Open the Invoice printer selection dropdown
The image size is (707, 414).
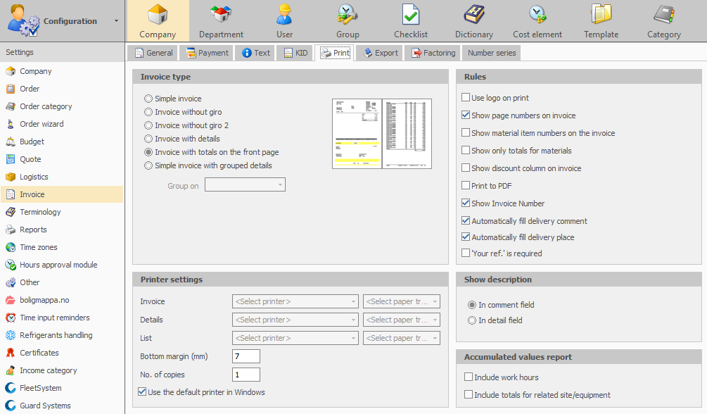(x=295, y=301)
